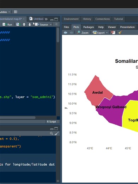Viewport: 138px width, 184px height.
Task: Close the somlailand map.R tab
Action: click(x=24, y=19)
